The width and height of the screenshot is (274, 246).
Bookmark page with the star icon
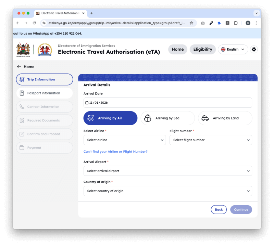(191, 23)
